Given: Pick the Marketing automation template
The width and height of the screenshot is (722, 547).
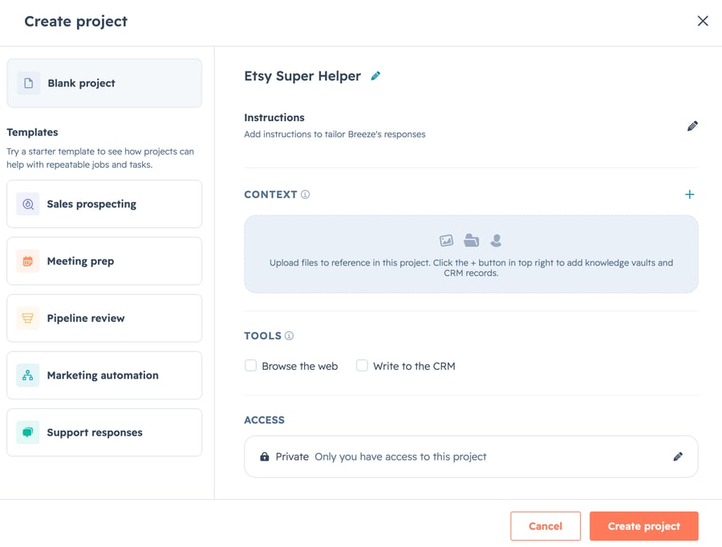Looking at the screenshot, I should (x=104, y=375).
